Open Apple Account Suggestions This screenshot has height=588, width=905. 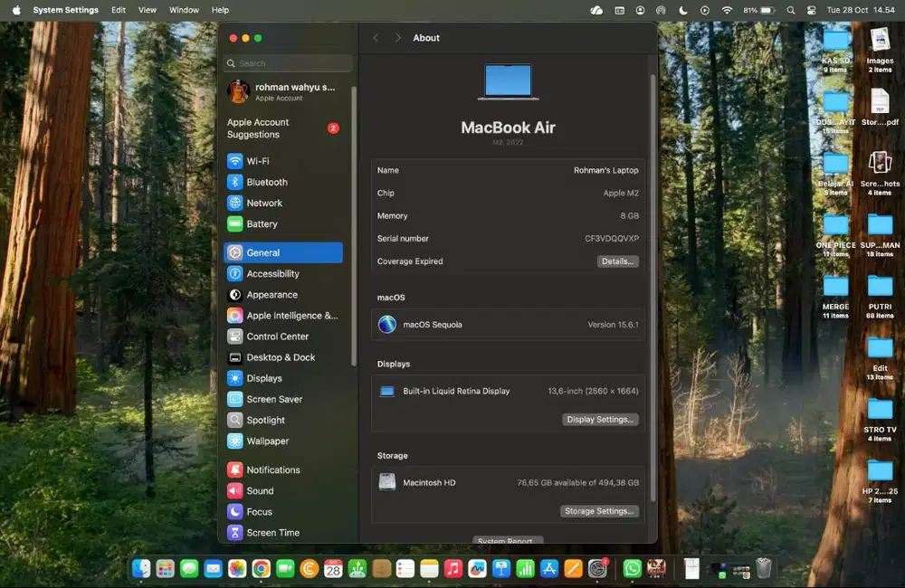point(282,128)
